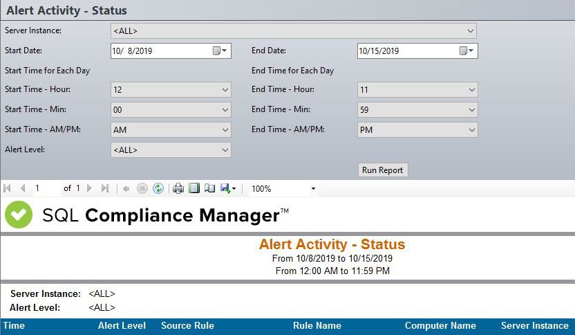The height and width of the screenshot is (335, 575).
Task: Open Start Date calendar picker
Action: tap(219, 51)
